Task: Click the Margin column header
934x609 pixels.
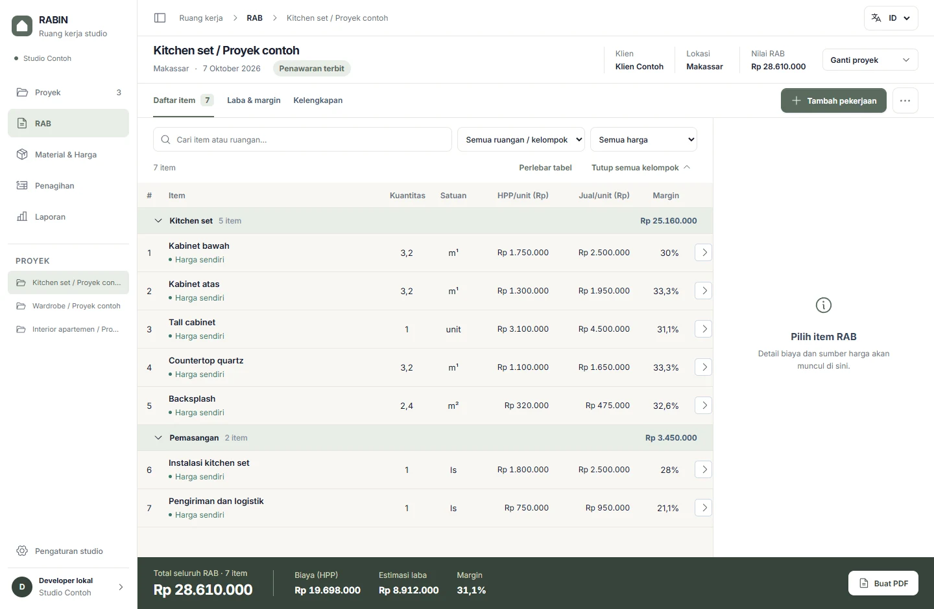Action: (665, 196)
